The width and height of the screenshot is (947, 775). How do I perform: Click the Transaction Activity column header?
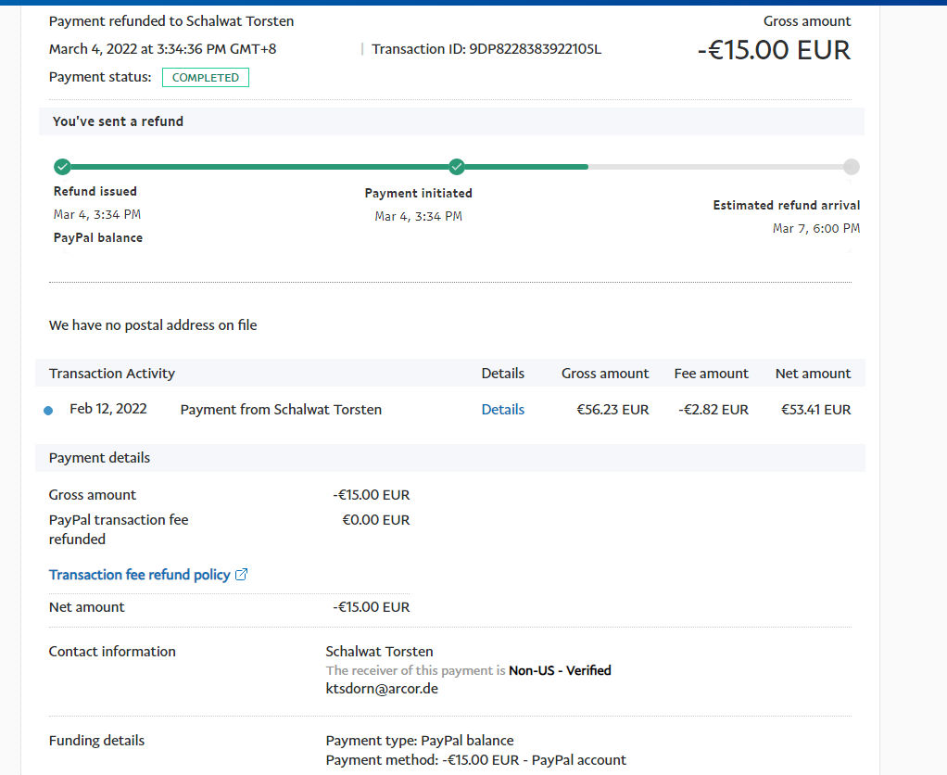point(112,374)
